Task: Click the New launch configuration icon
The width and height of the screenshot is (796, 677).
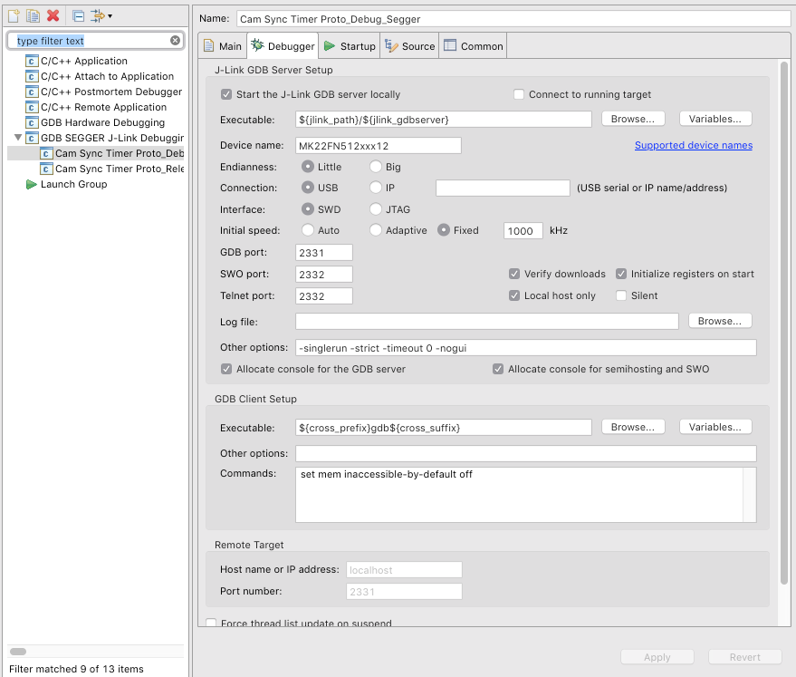Action: point(14,16)
